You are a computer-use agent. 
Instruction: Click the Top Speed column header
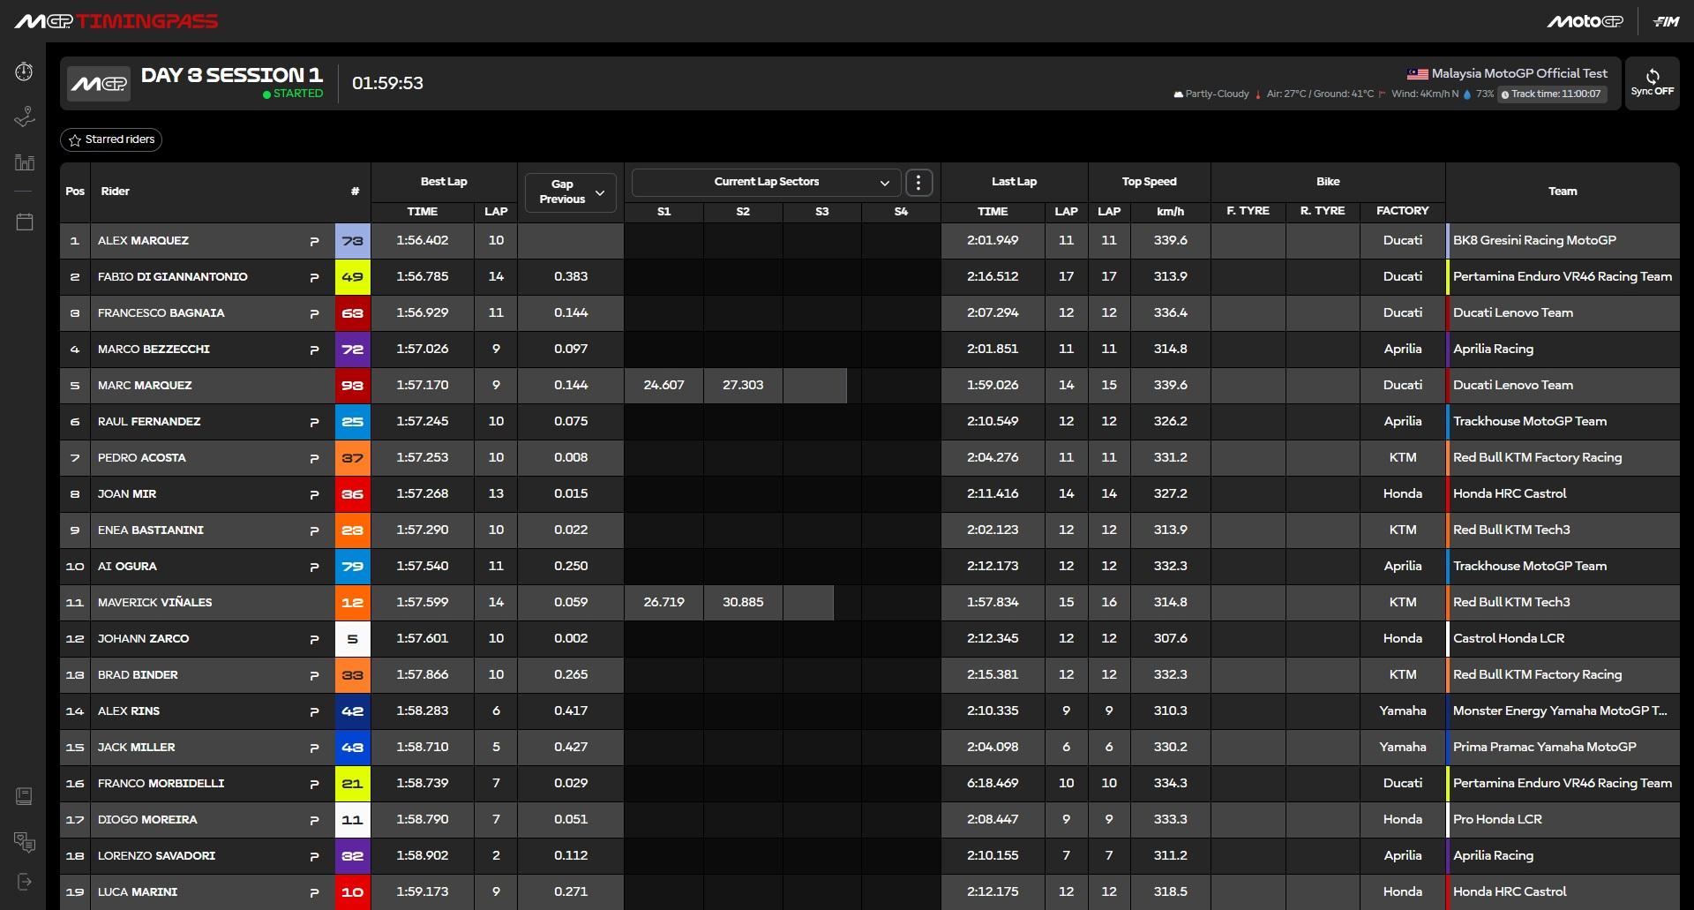(1149, 182)
